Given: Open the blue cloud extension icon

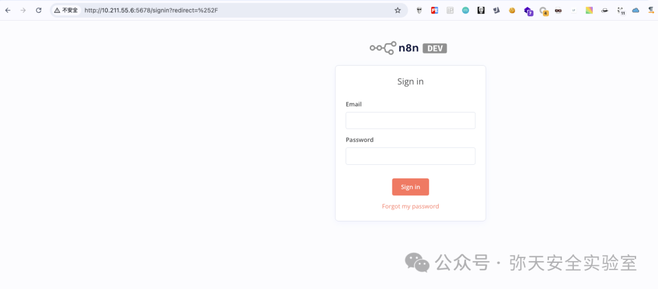Looking at the screenshot, I should 635,10.
